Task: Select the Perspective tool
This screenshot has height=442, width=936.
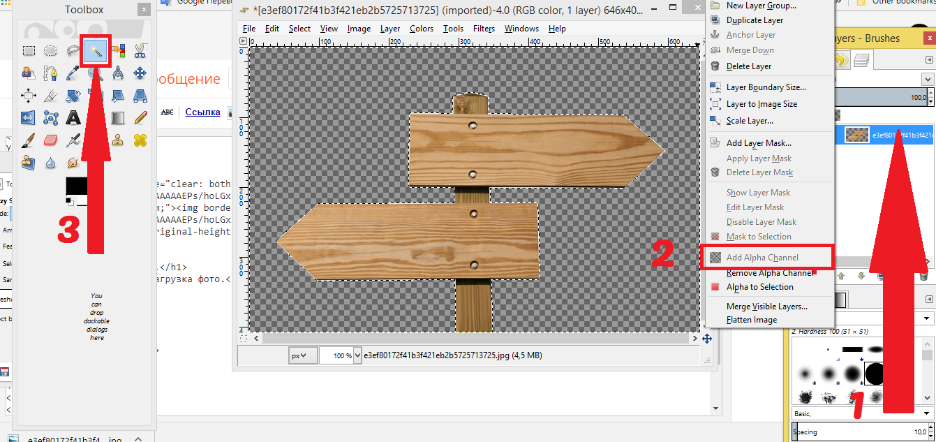Action: click(140, 95)
